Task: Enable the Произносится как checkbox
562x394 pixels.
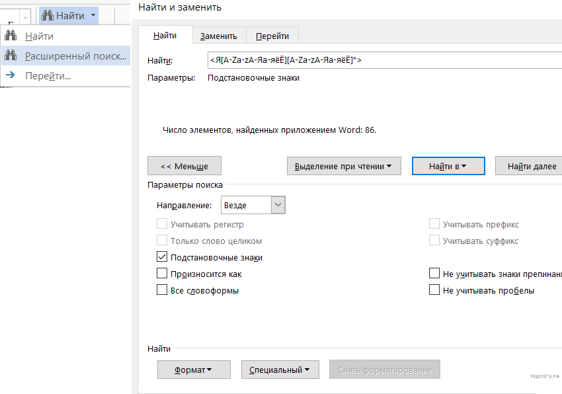Action: 162,274
